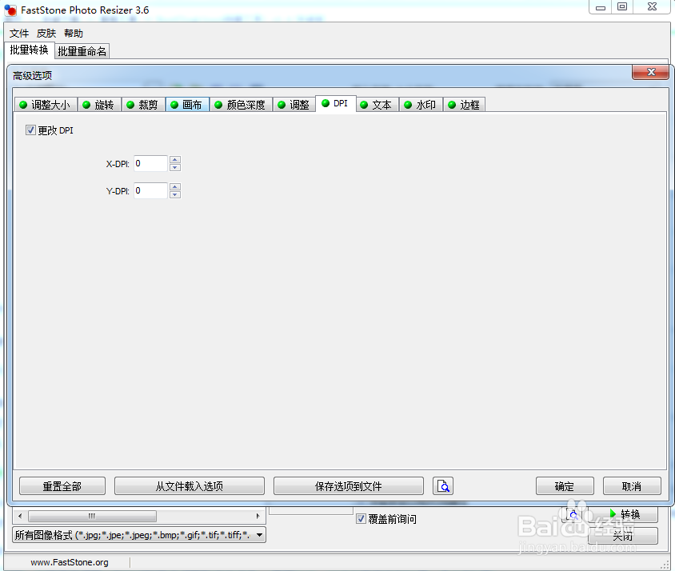
Task: Click the preview magnifier icon in dialog
Action: coord(443,486)
